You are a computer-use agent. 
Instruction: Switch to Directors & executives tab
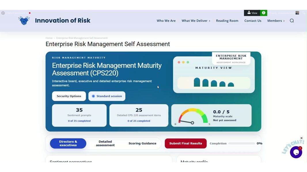(x=68, y=143)
